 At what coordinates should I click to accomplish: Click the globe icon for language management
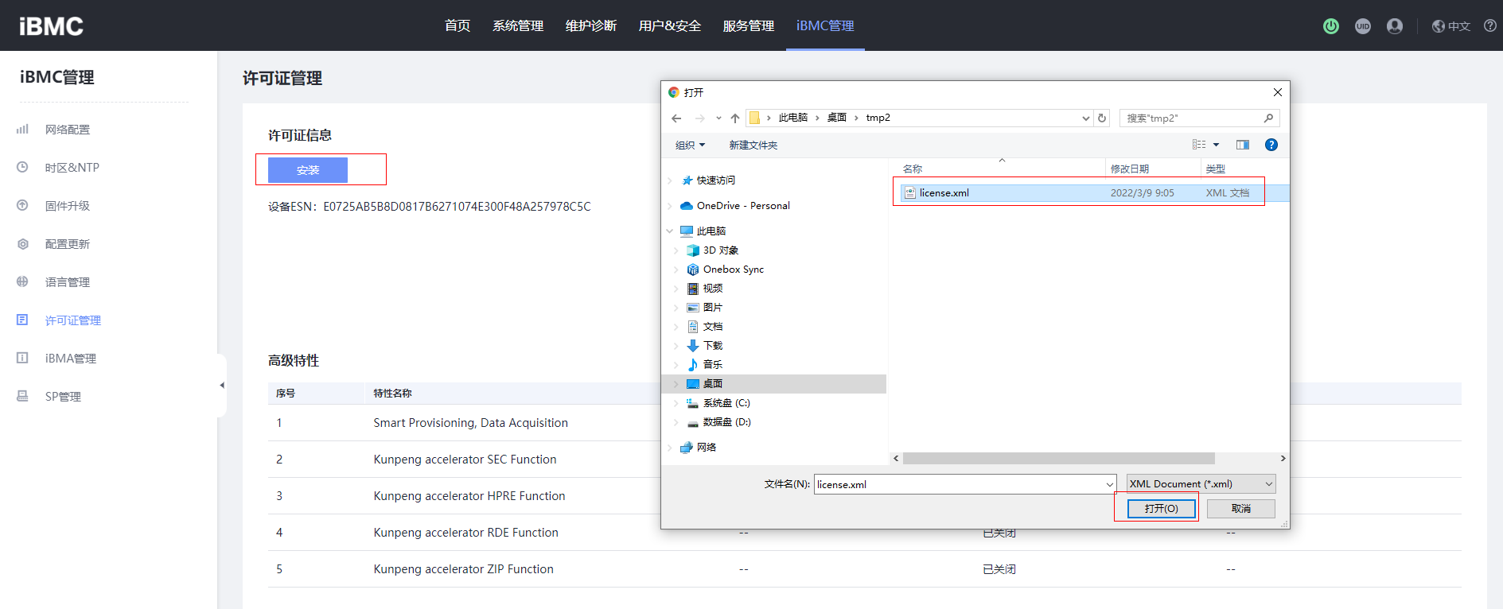pyautogui.click(x=22, y=281)
